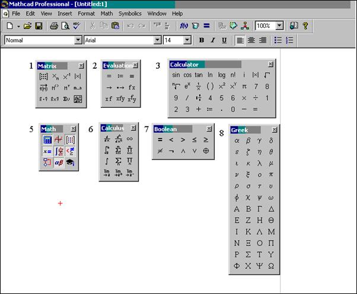The image size is (357, 294).
Task: Click the Paste clipboard icon
Action: [116, 25]
